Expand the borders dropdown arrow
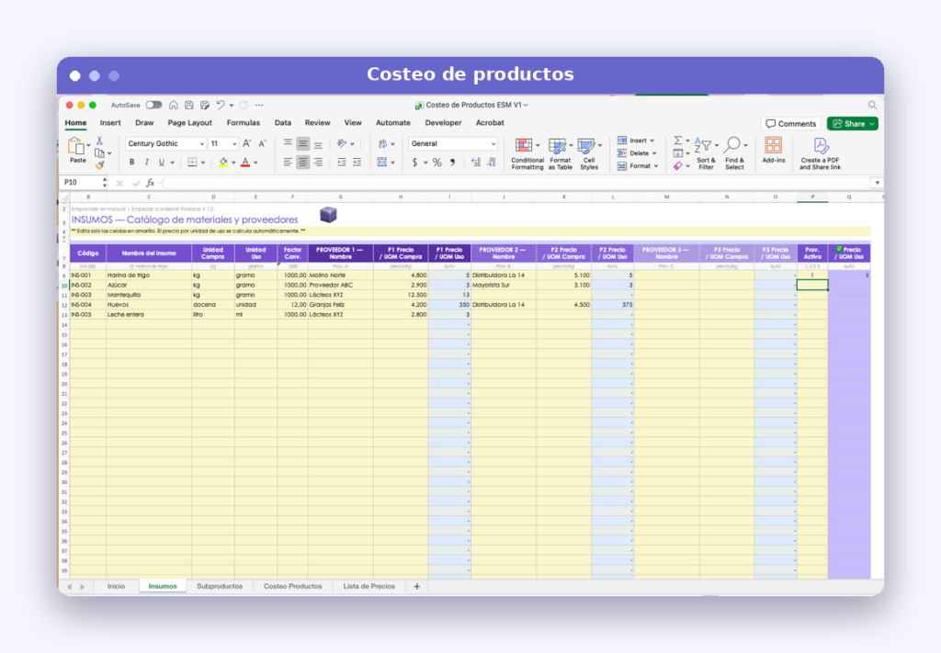Viewport: 941px width, 653px height. point(203,163)
